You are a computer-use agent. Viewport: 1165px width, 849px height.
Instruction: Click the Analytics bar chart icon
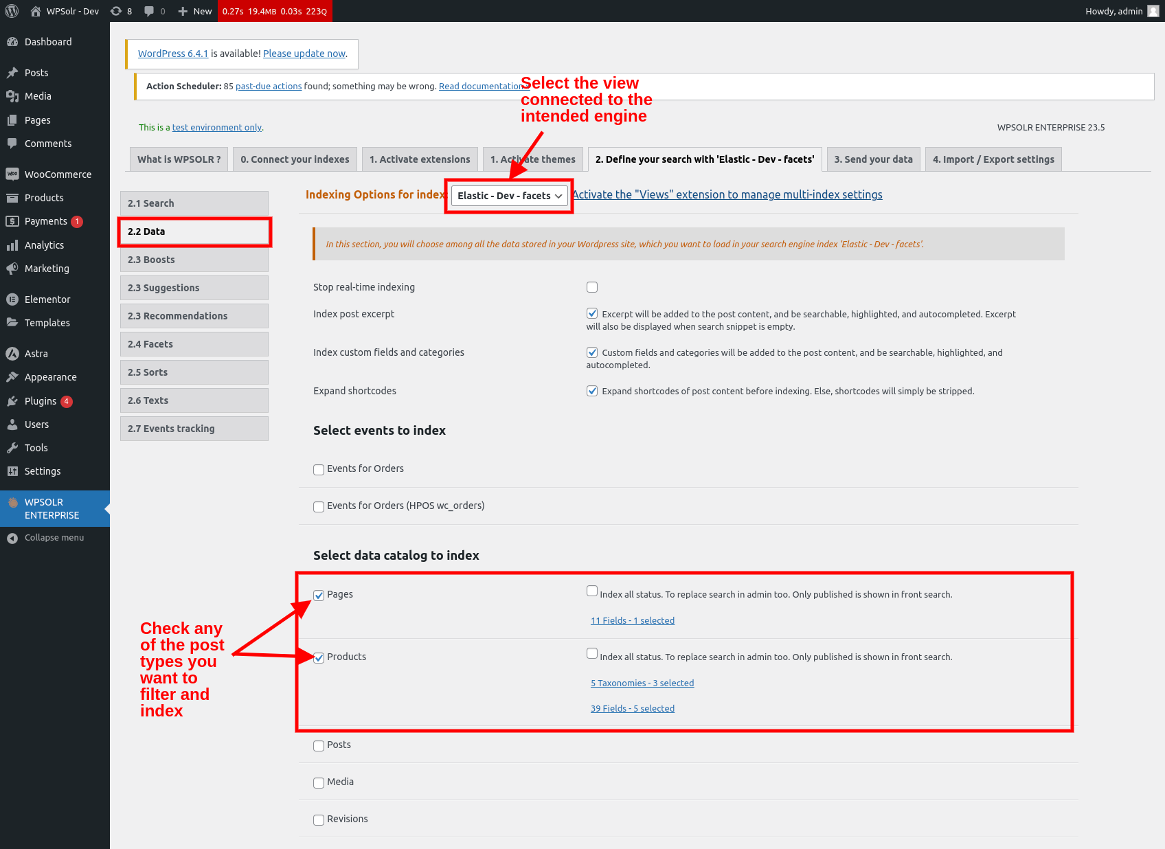point(12,245)
